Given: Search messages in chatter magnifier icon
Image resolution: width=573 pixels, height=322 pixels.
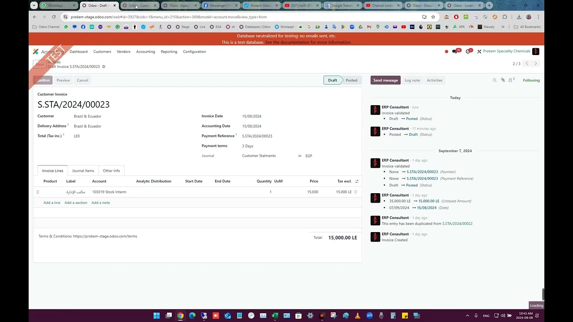Looking at the screenshot, I should (495, 80).
